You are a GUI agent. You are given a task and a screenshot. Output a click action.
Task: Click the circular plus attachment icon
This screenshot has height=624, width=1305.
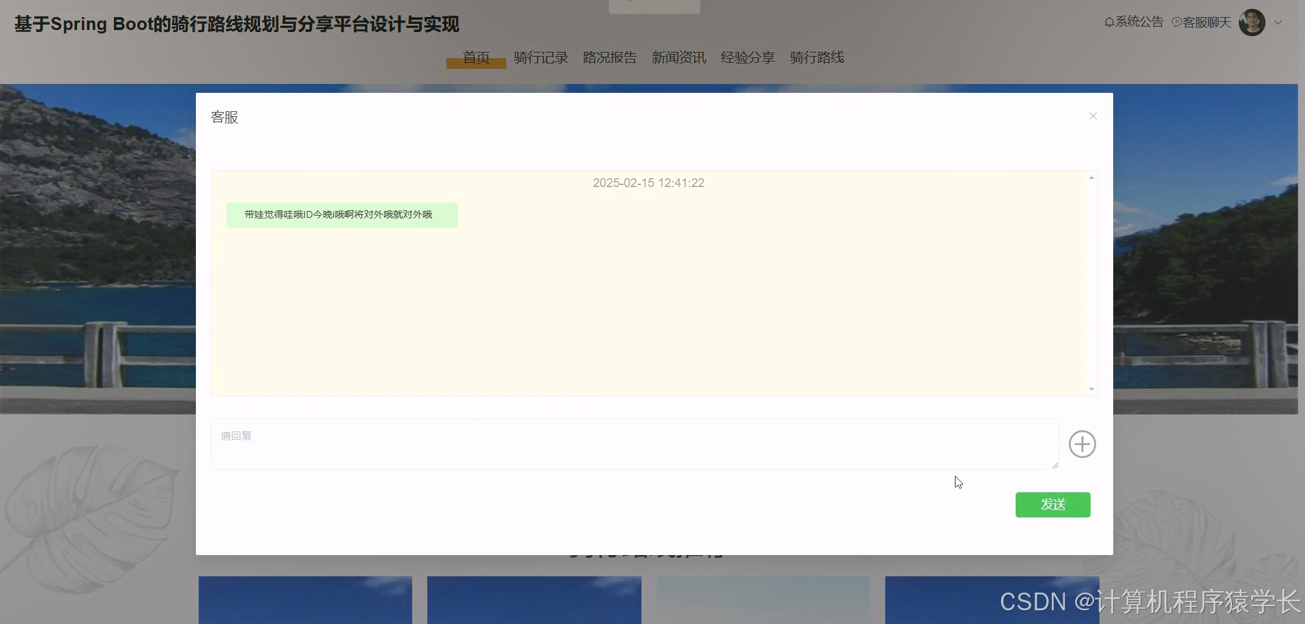click(1081, 444)
